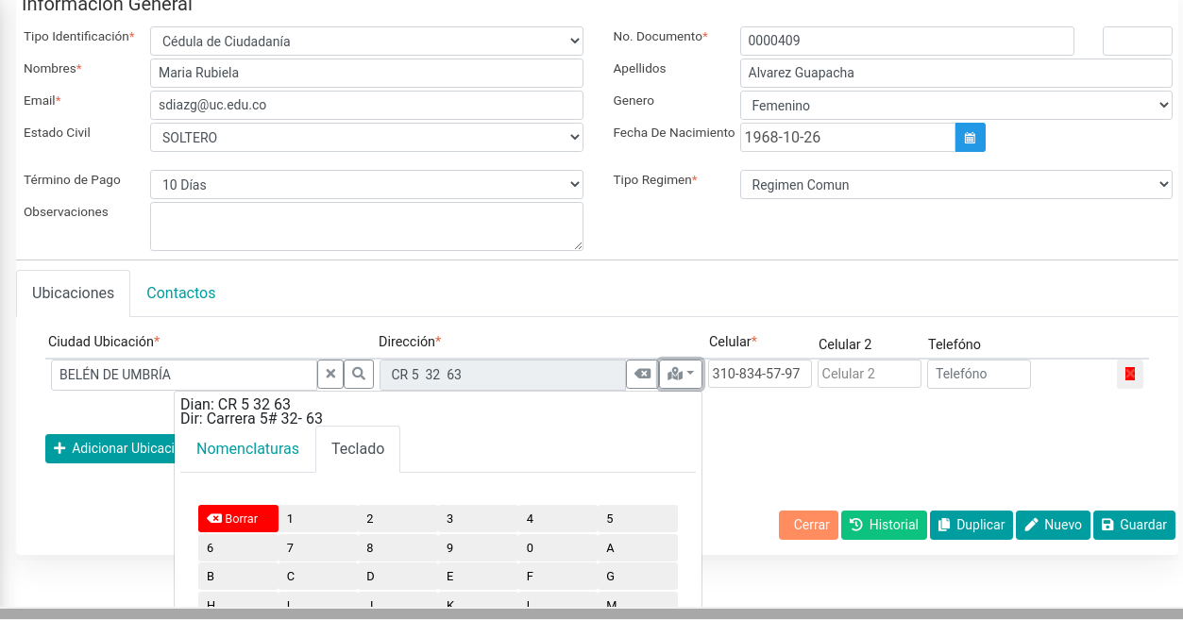Click the Celular 2 input field
The image size is (1183, 620).
click(870, 374)
